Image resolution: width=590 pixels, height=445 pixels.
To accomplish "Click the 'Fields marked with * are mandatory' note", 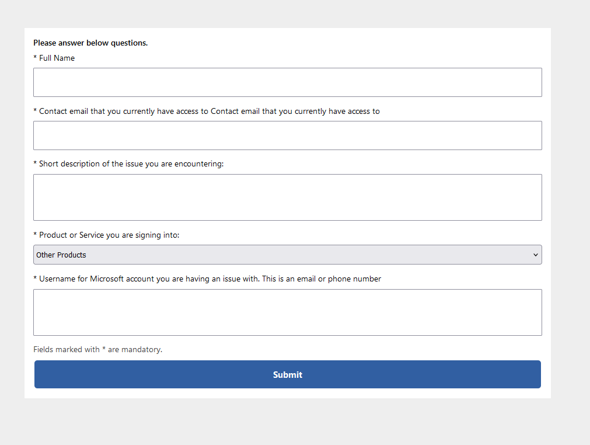I will [x=97, y=350].
